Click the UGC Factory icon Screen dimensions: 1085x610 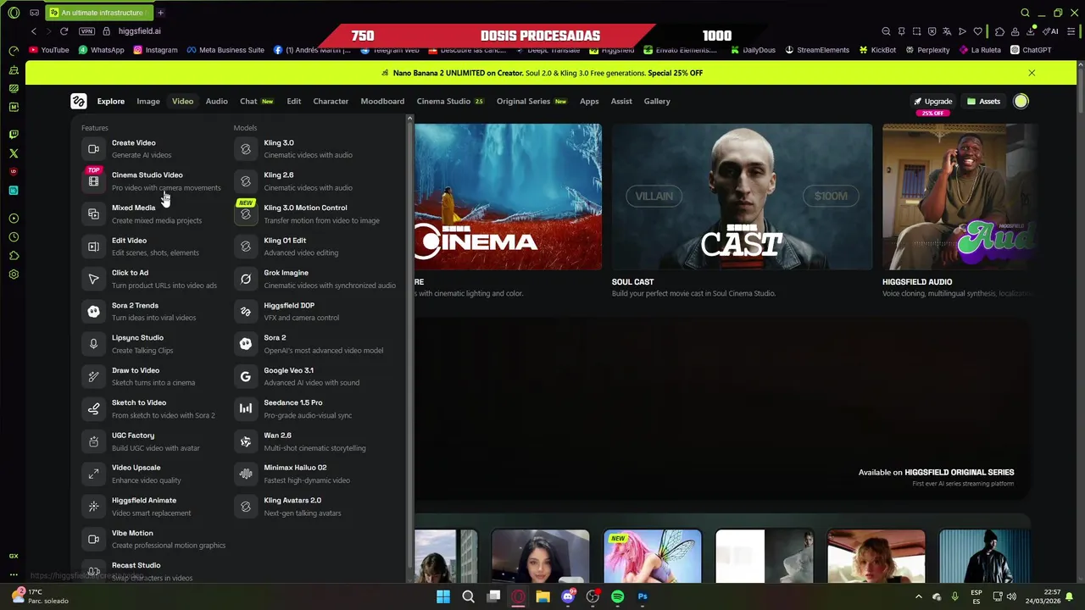tap(93, 441)
